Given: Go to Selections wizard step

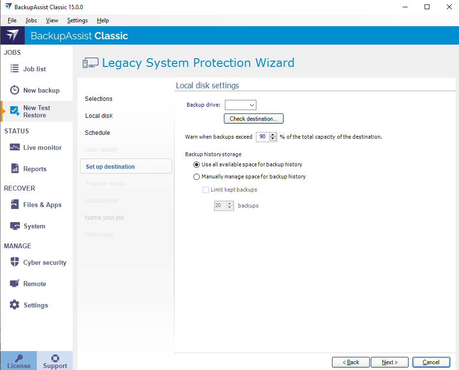Looking at the screenshot, I should pos(98,98).
